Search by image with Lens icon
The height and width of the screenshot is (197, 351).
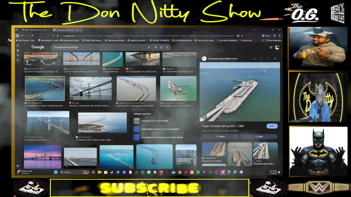[x=161, y=47]
